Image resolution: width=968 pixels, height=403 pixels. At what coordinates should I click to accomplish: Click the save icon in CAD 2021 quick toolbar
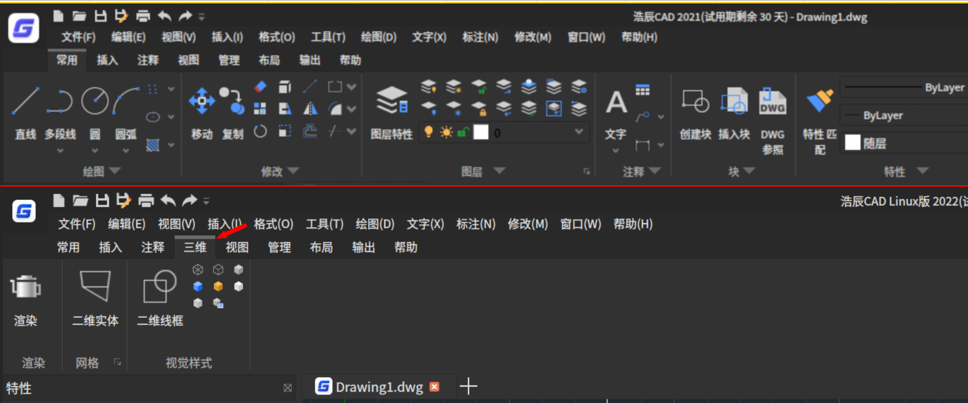coord(101,16)
